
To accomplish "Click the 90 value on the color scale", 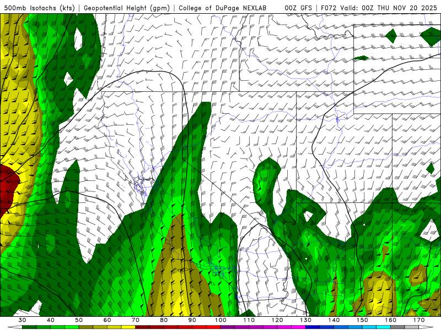I will [x=192, y=320].
